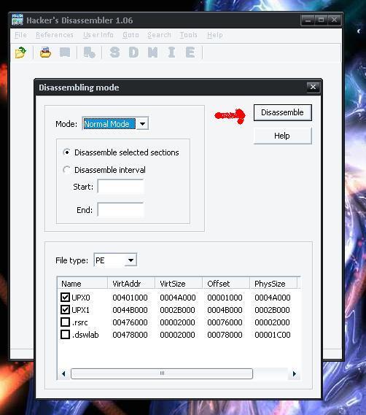
Task: Open the References menu
Action: pyautogui.click(x=55, y=35)
